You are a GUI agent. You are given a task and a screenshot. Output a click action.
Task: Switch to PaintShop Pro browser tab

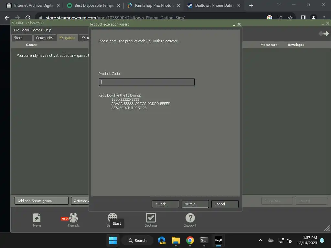(x=154, y=5)
